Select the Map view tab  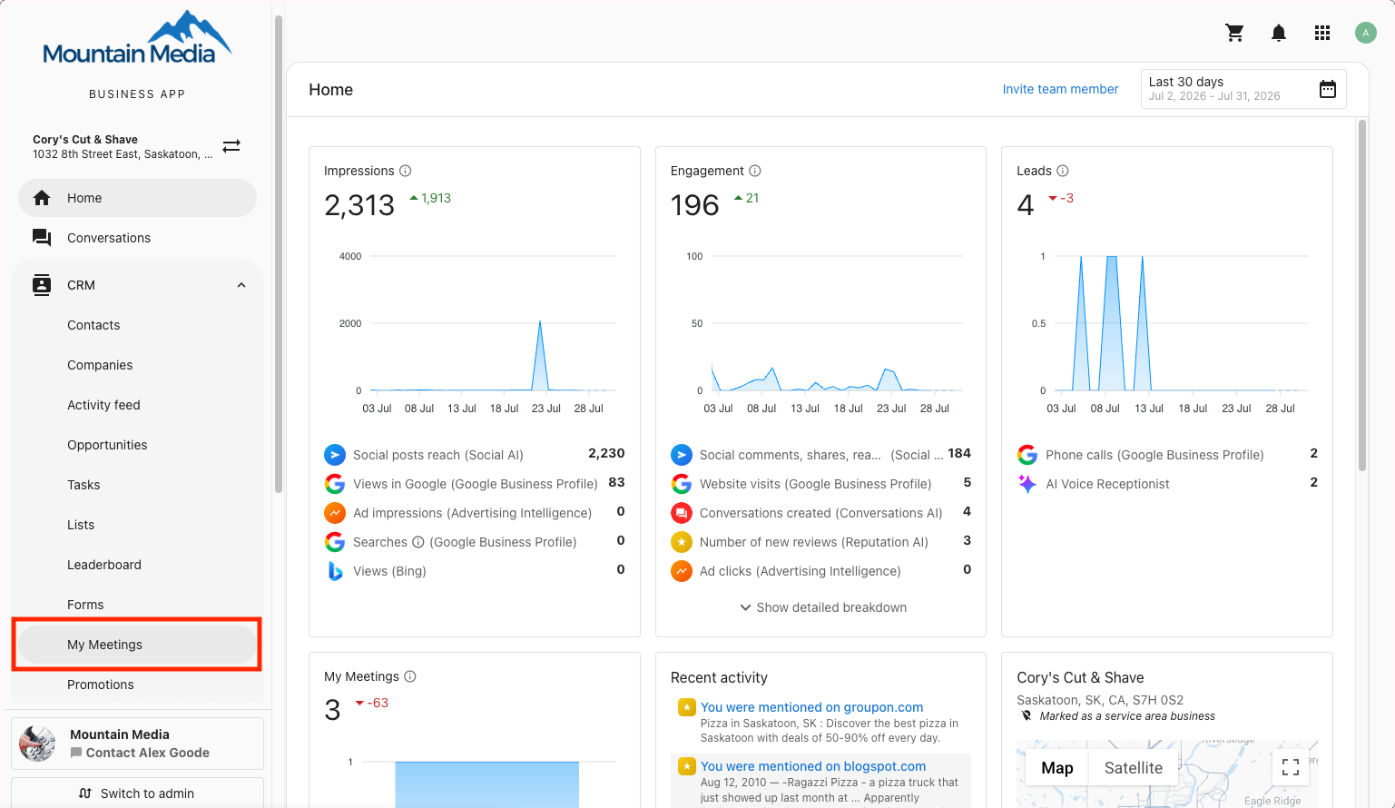click(1057, 767)
